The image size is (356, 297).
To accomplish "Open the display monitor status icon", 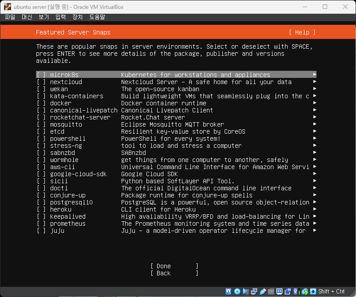I will [279, 291].
